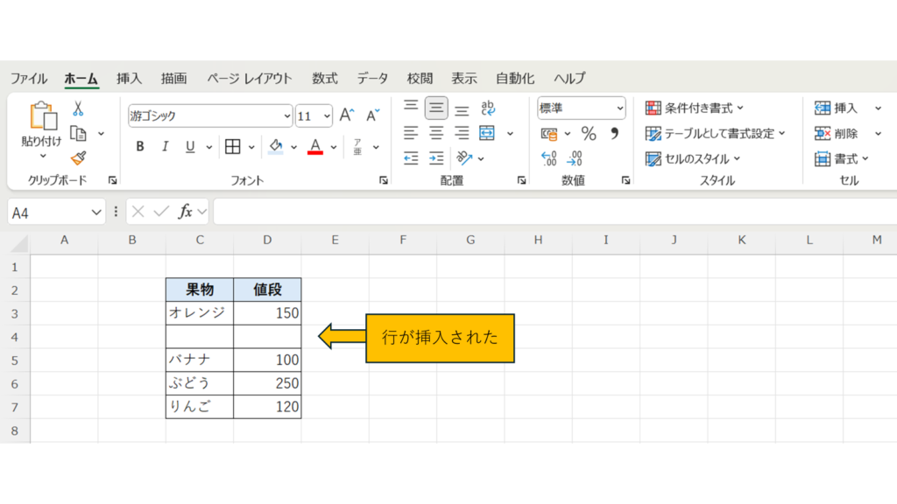Select the Format Painter brush icon

(78, 158)
